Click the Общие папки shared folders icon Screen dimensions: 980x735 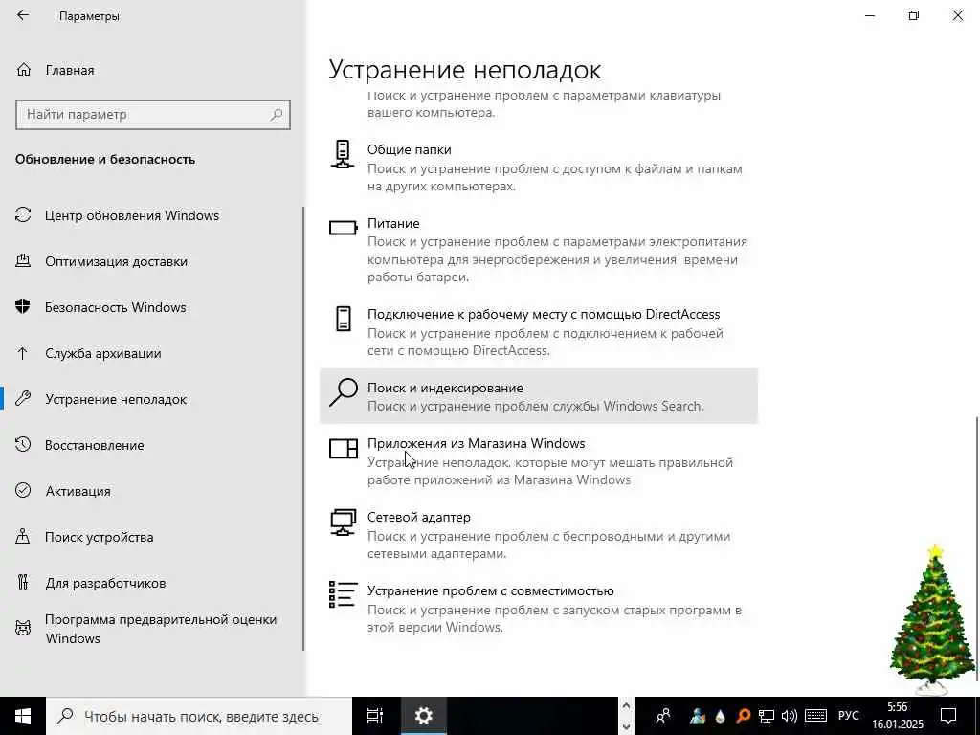point(343,154)
